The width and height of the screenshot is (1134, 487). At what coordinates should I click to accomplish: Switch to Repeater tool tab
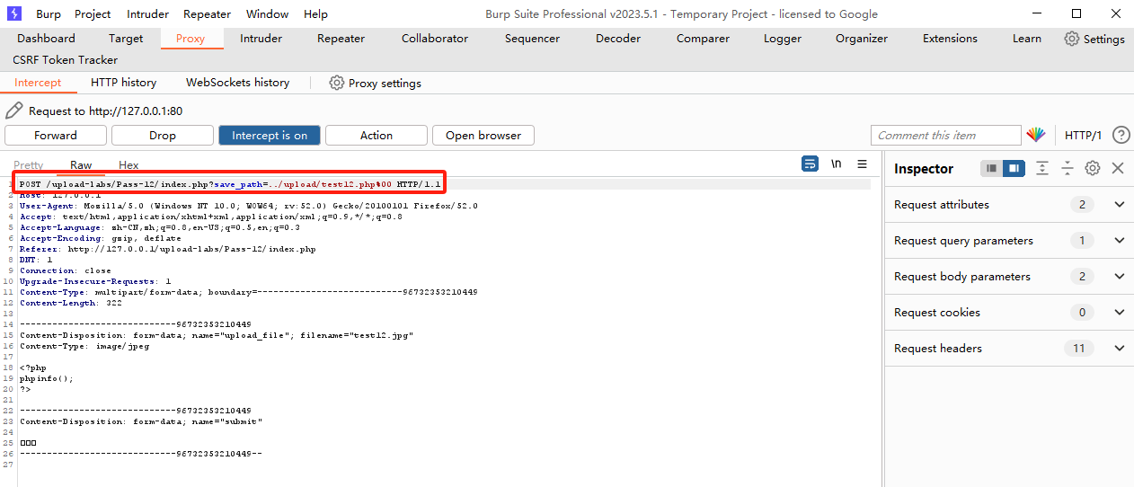point(341,39)
